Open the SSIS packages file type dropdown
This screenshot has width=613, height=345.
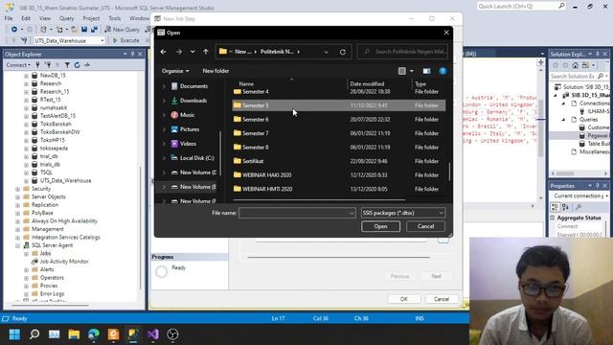coord(403,213)
